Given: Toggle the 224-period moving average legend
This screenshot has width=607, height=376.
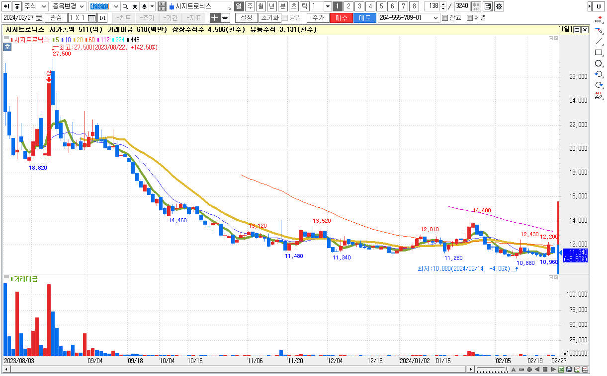Looking at the screenshot, I should [118, 40].
